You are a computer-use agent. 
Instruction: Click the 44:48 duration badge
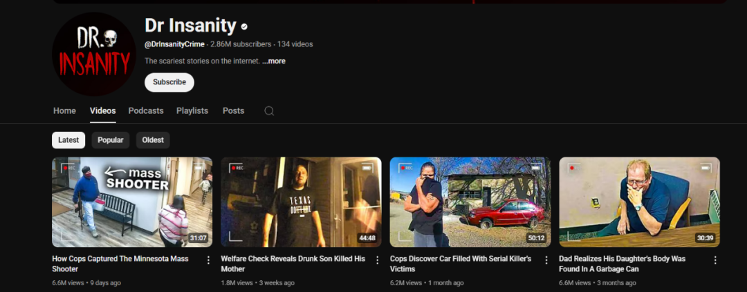tap(367, 237)
